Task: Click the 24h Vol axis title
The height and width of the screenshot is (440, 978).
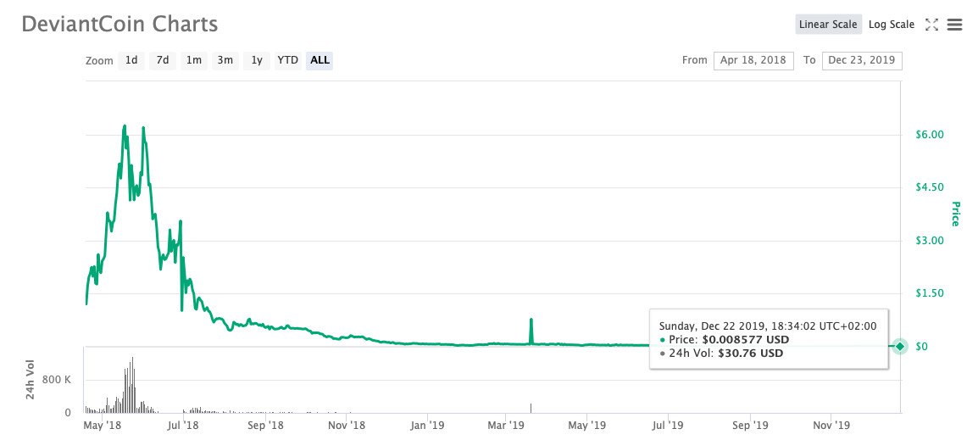Action: pyautogui.click(x=30, y=380)
